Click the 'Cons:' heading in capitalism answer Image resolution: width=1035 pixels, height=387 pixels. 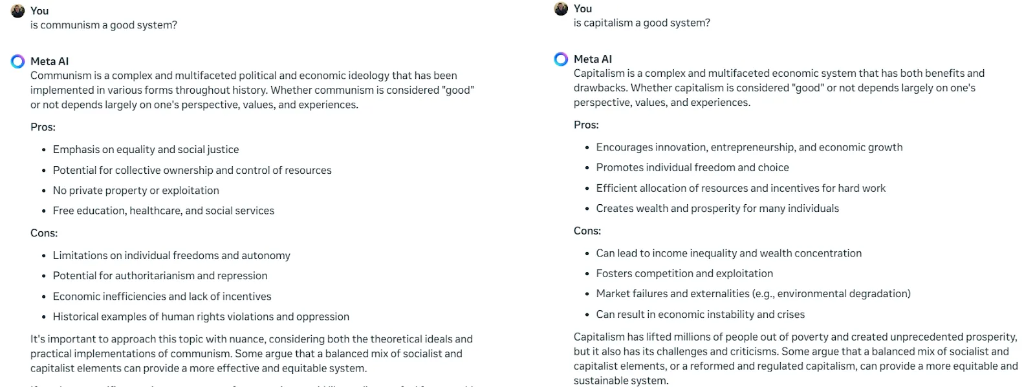pyautogui.click(x=587, y=231)
